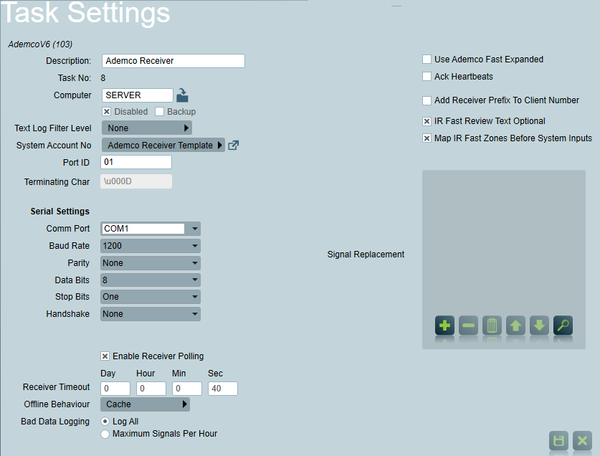Open the Parity dropdown
This screenshot has width=600, height=456.
tap(151, 263)
